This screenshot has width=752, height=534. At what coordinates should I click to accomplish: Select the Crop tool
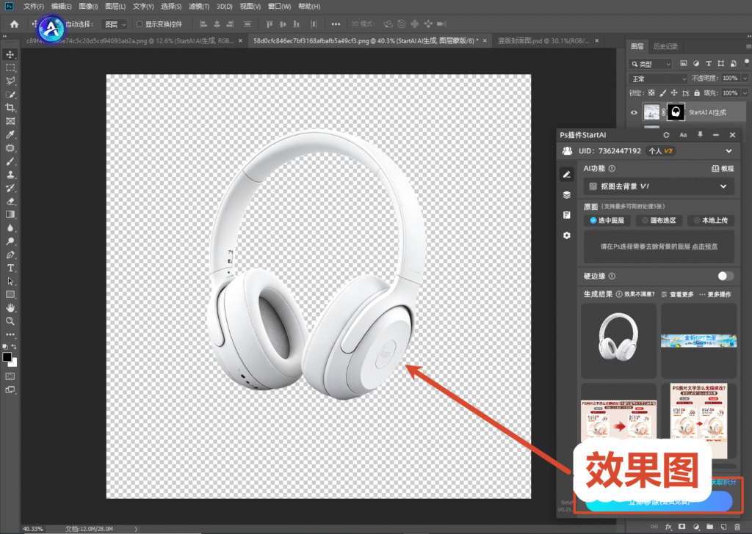click(x=10, y=108)
